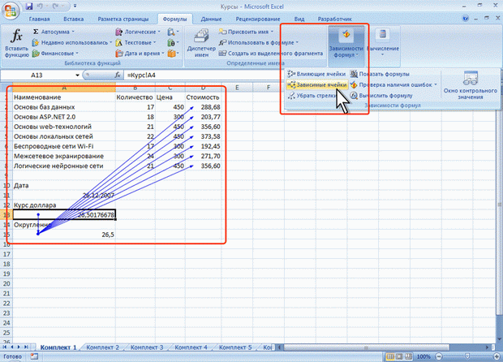The width and height of the screenshot is (503, 362).
Task: Select cell Основы баз данных
Action: point(64,107)
